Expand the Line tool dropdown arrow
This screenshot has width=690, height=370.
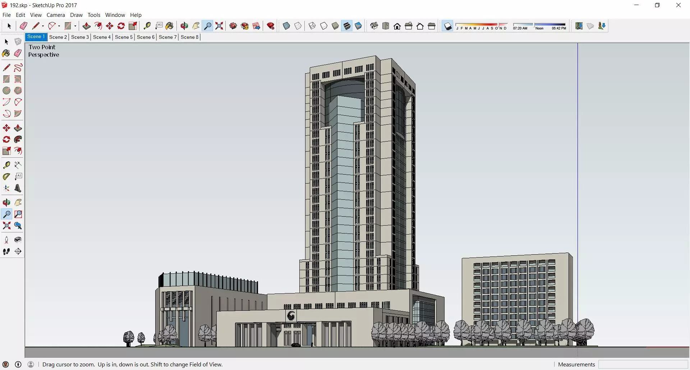click(x=43, y=26)
